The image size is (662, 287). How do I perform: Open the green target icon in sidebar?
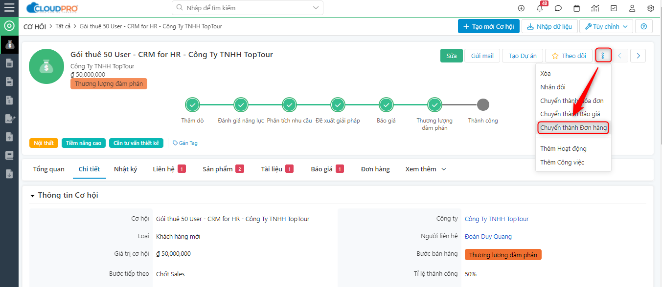(x=9, y=26)
